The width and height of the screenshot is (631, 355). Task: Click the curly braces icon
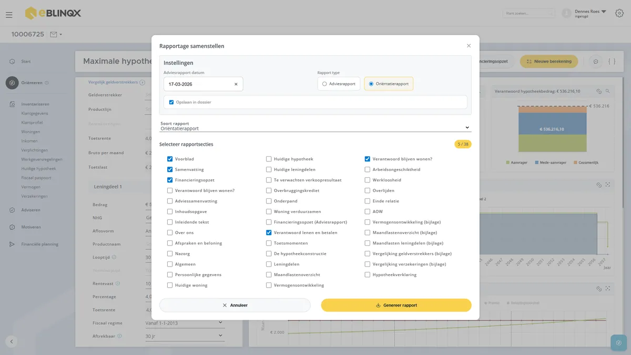612,62
